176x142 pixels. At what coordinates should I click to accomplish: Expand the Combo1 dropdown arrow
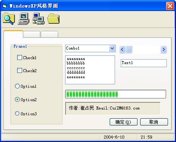coord(112,48)
